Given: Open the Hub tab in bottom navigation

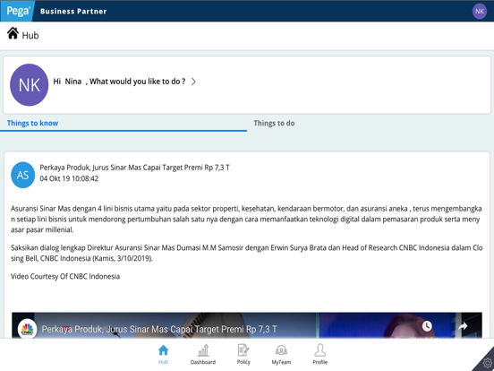Looking at the screenshot, I should (163, 354).
